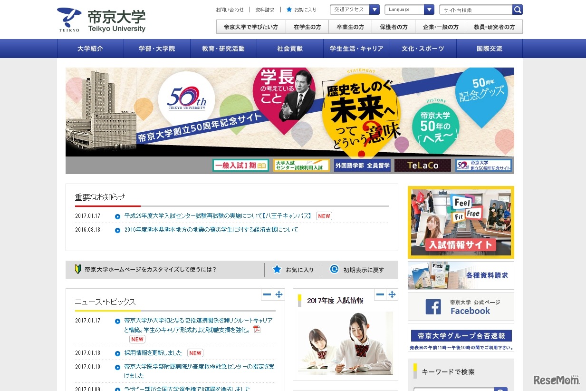Open the Language dropdown

click(x=410, y=10)
